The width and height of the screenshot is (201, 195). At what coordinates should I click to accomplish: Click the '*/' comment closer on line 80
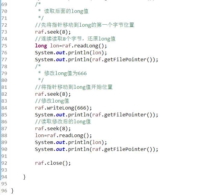tap(41, 80)
